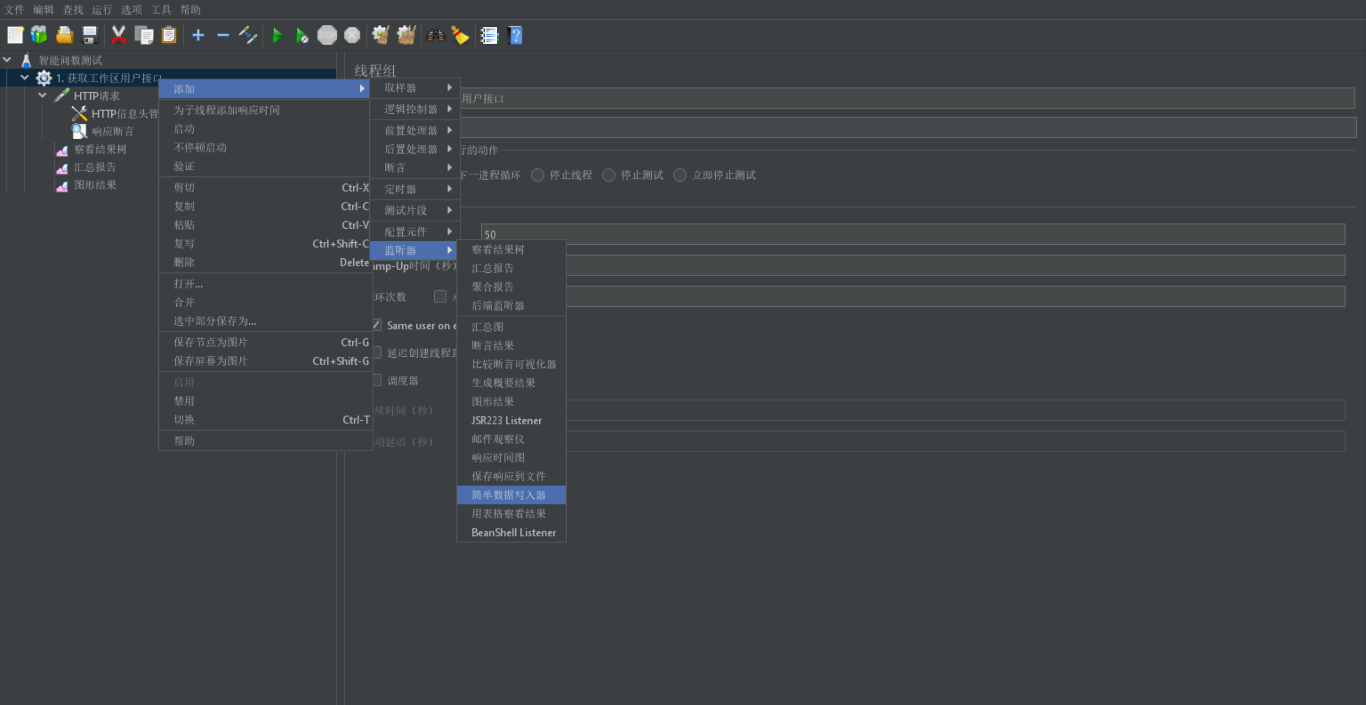Viewport: 1366px width, 705px height.
Task: Toggle the loop count forever checkbox
Action: pyautogui.click(x=440, y=296)
